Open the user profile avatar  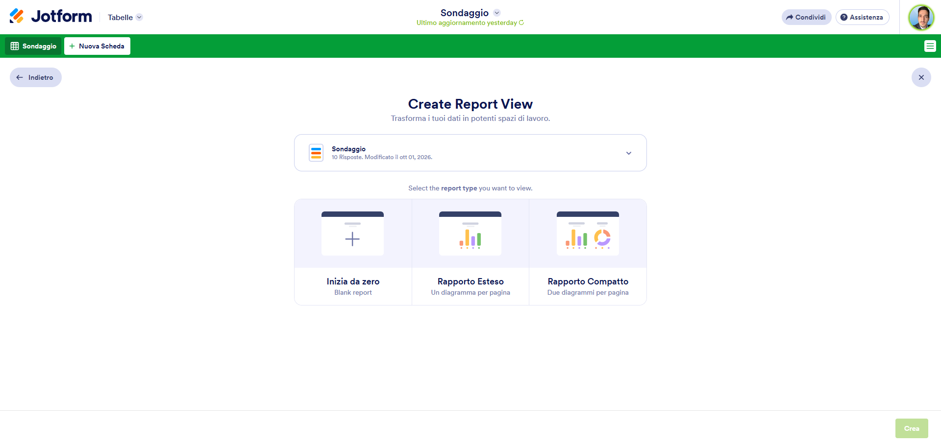pos(921,17)
